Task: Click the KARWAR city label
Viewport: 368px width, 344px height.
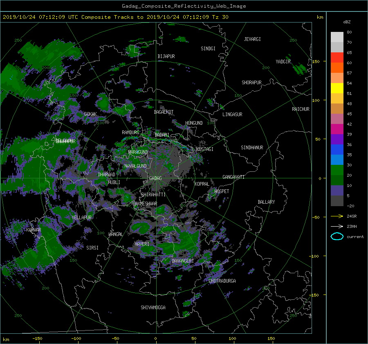Action: coord(34,230)
